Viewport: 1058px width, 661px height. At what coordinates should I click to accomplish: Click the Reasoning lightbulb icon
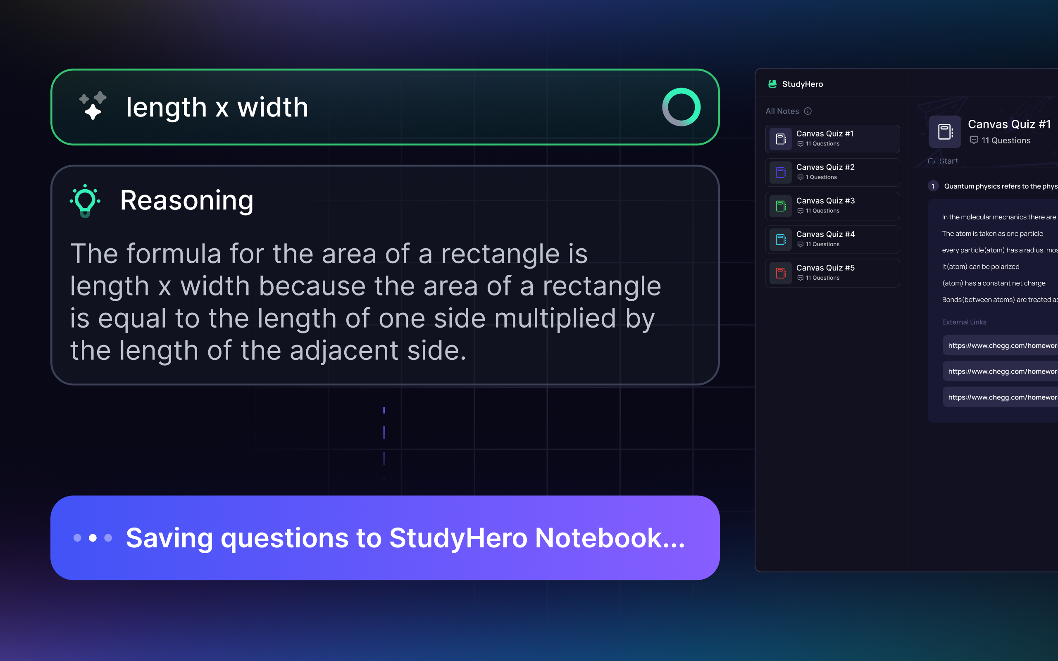coord(85,201)
